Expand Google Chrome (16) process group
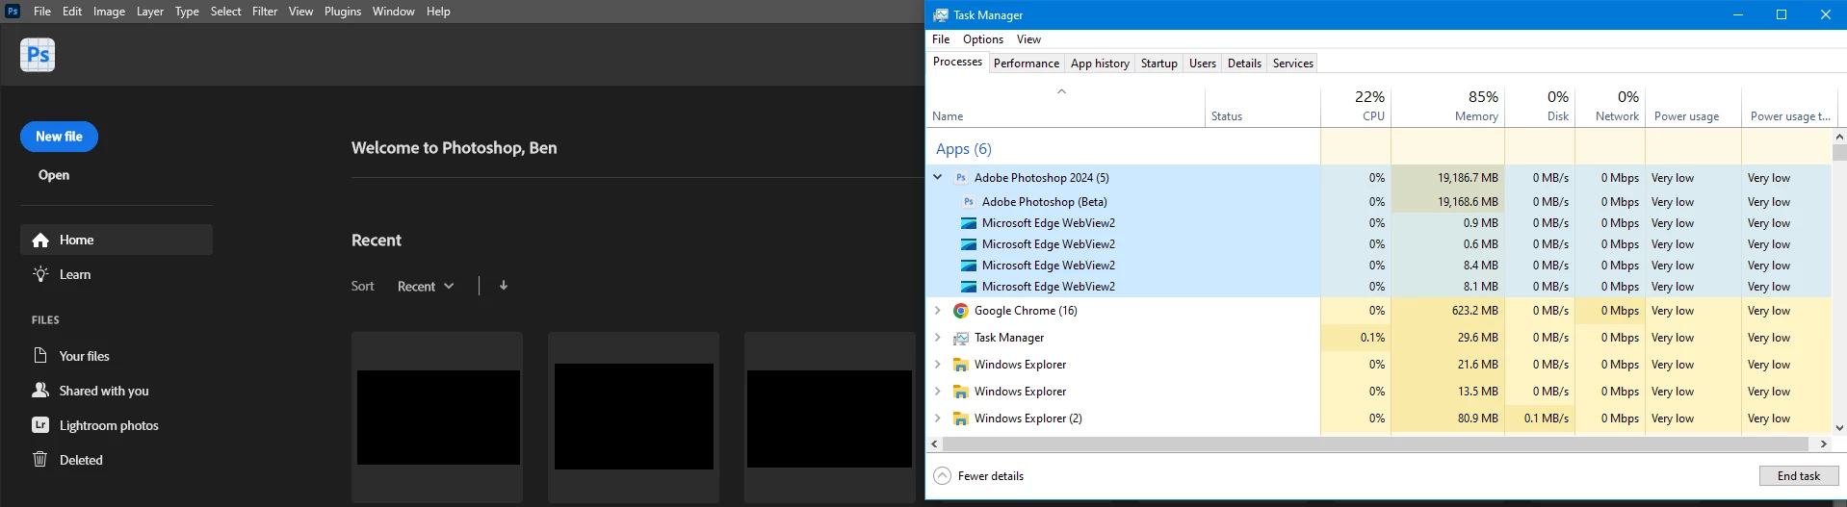Viewport: 1847px width, 507px height. click(x=938, y=311)
